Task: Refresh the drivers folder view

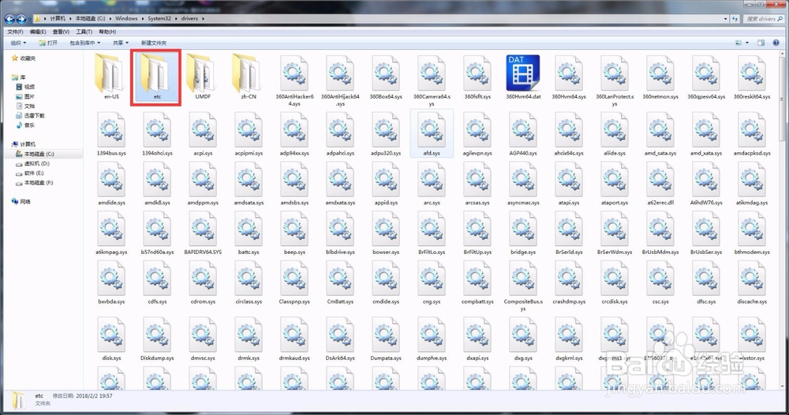Action: [735, 19]
